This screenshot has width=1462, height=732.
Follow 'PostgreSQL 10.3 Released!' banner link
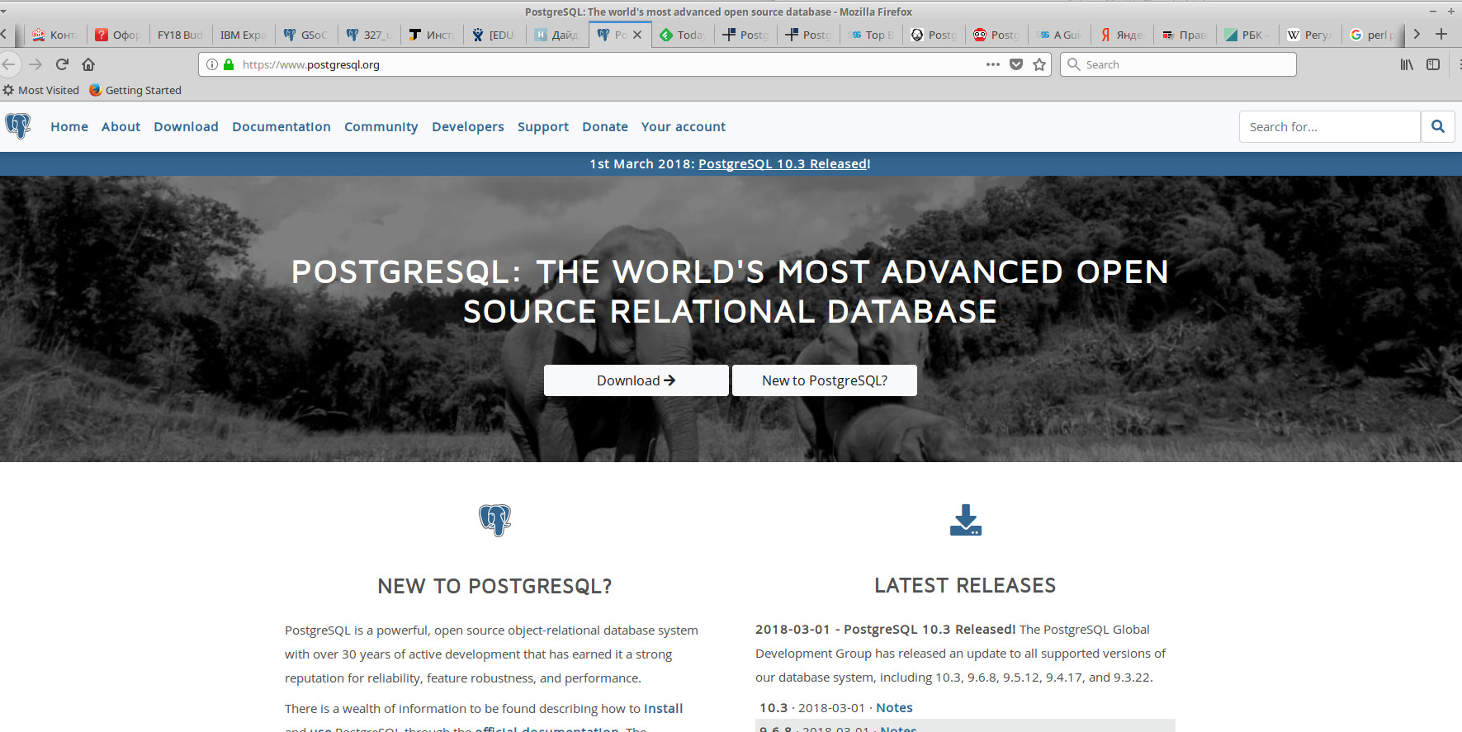(x=784, y=163)
